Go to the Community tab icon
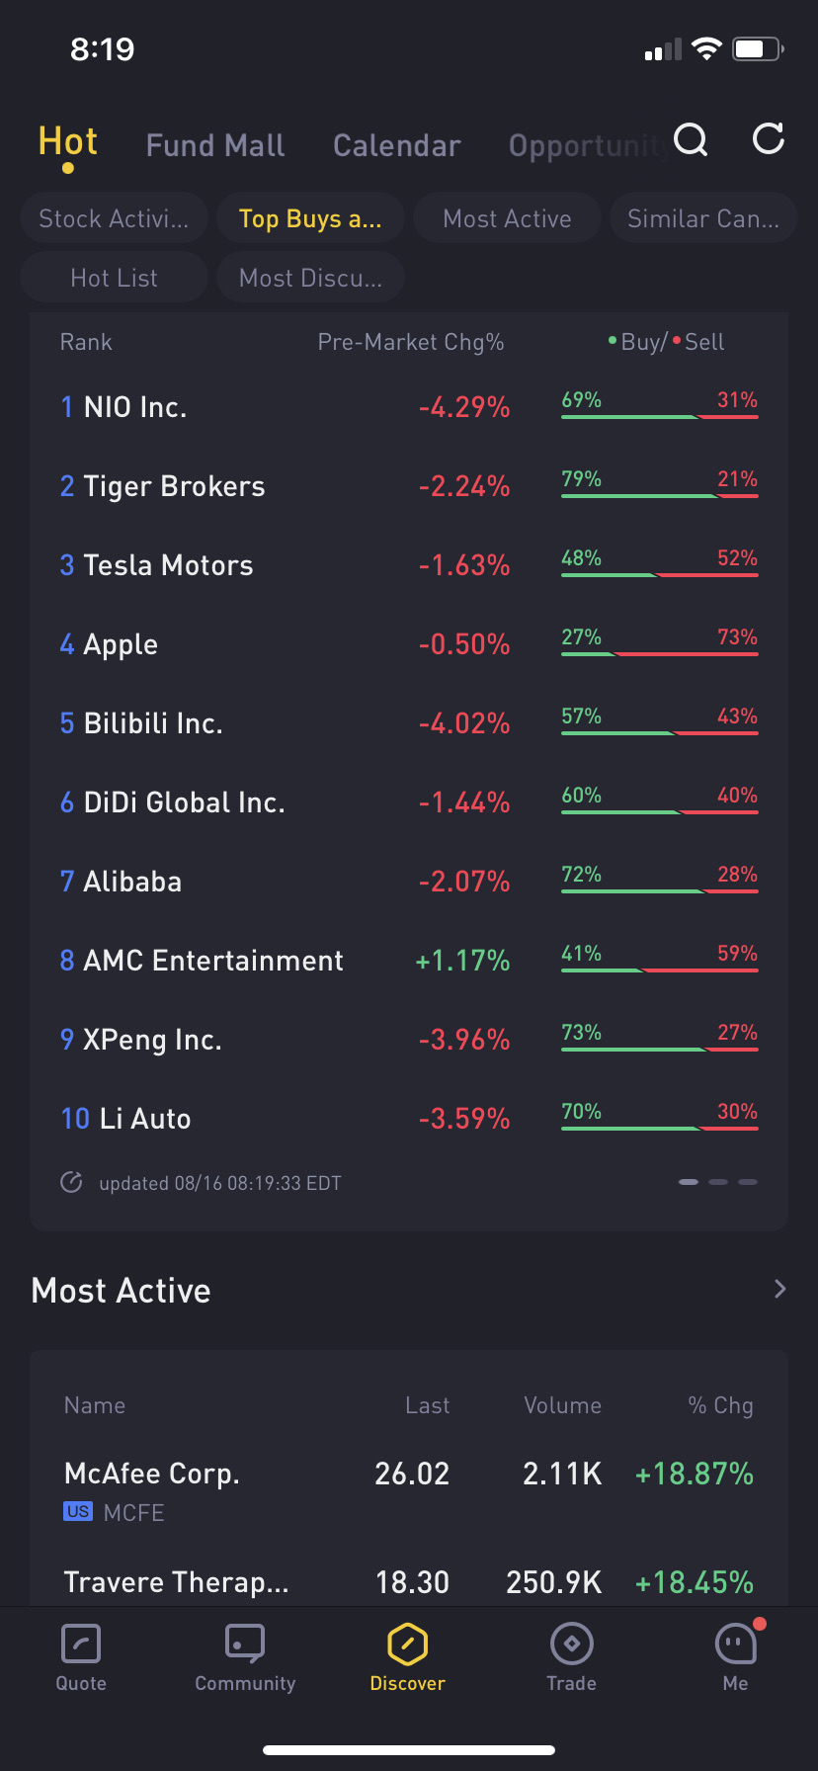Screen dimensions: 818x1771 coord(244,1645)
